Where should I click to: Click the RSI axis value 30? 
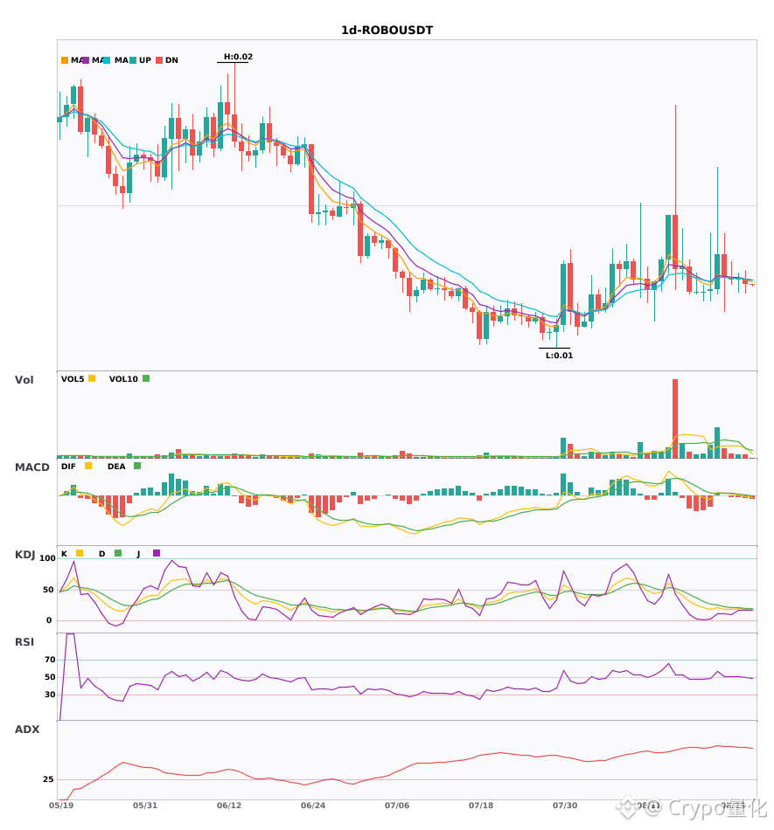[x=51, y=695]
